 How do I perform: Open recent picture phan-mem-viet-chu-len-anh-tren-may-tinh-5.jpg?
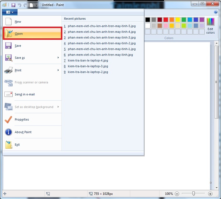click(102, 26)
